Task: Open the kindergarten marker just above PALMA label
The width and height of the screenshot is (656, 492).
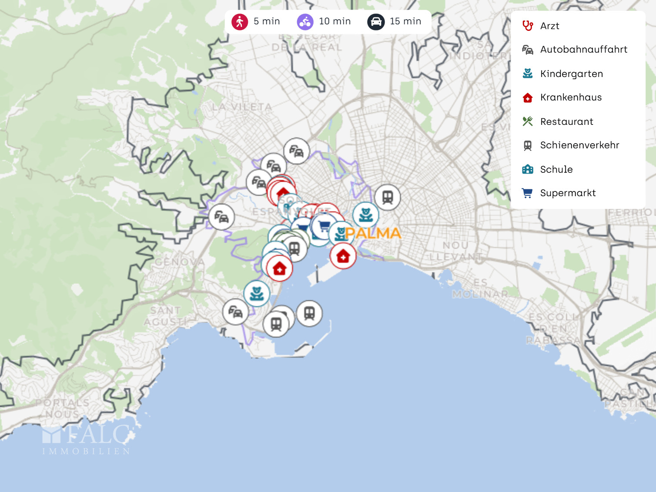Action: pyautogui.click(x=366, y=215)
